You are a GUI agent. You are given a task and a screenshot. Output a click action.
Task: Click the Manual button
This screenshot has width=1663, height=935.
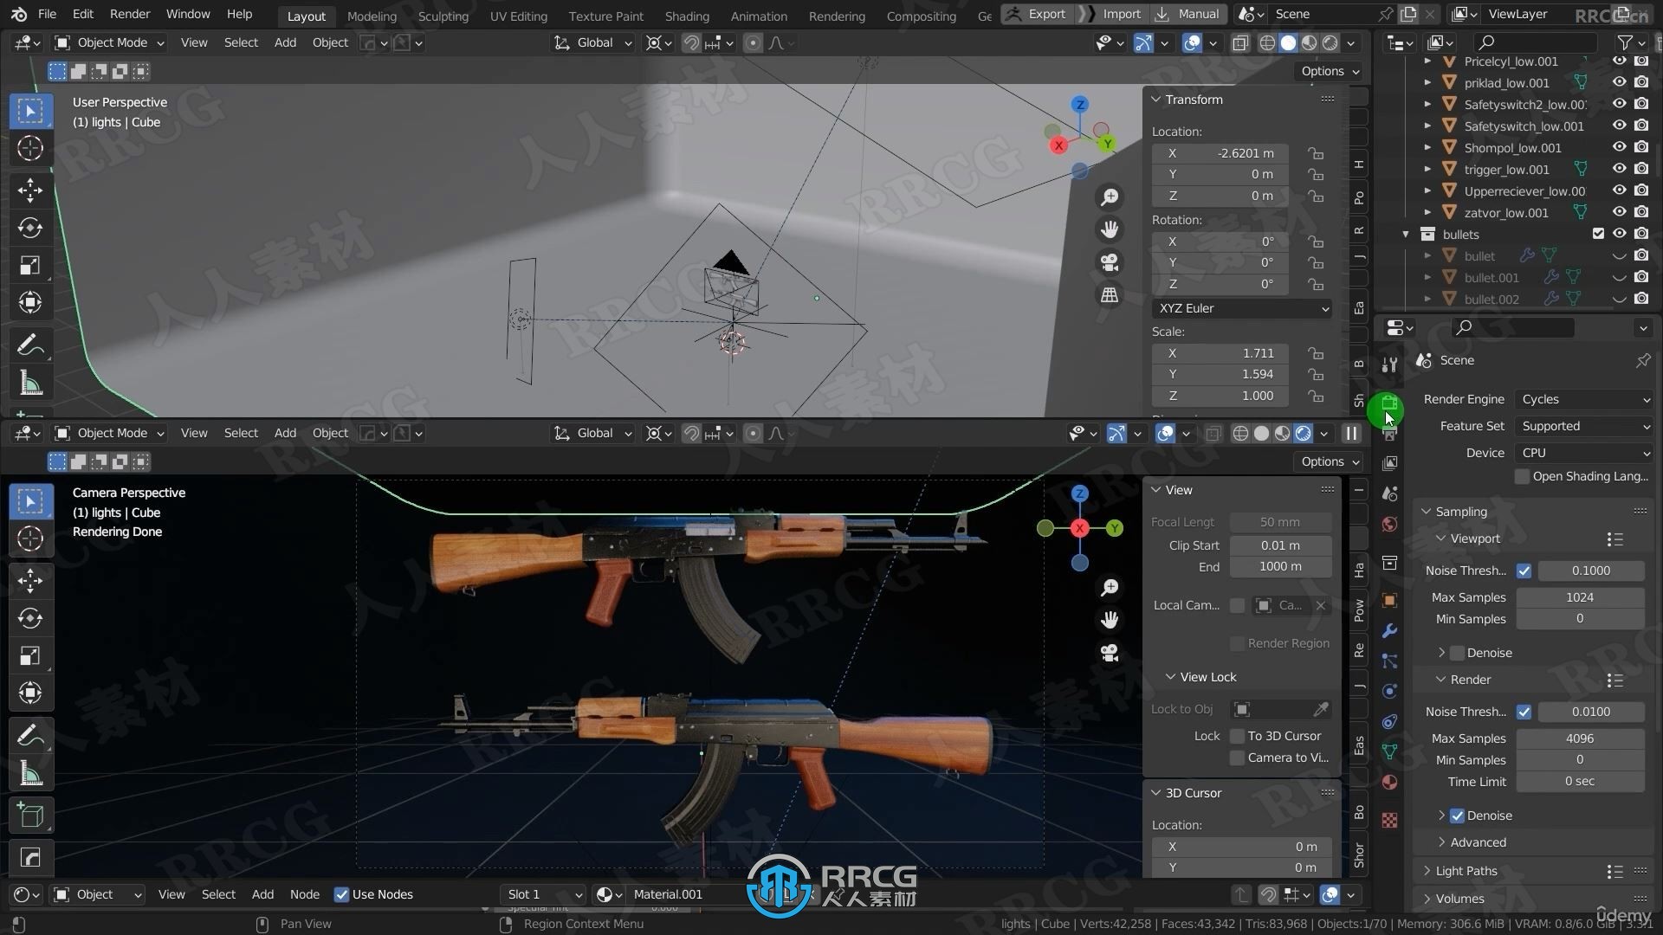tap(1188, 14)
